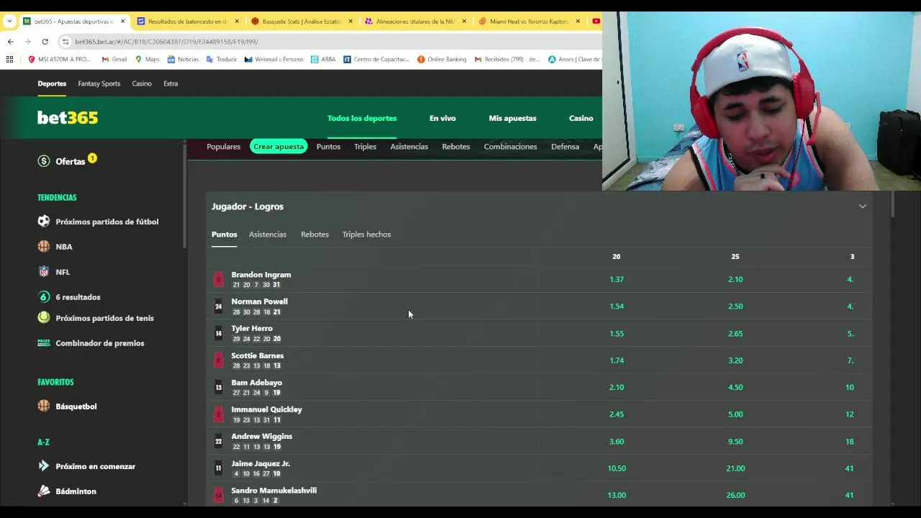Pick Brandon Ingram 20 points odds 1.37

[x=617, y=279]
